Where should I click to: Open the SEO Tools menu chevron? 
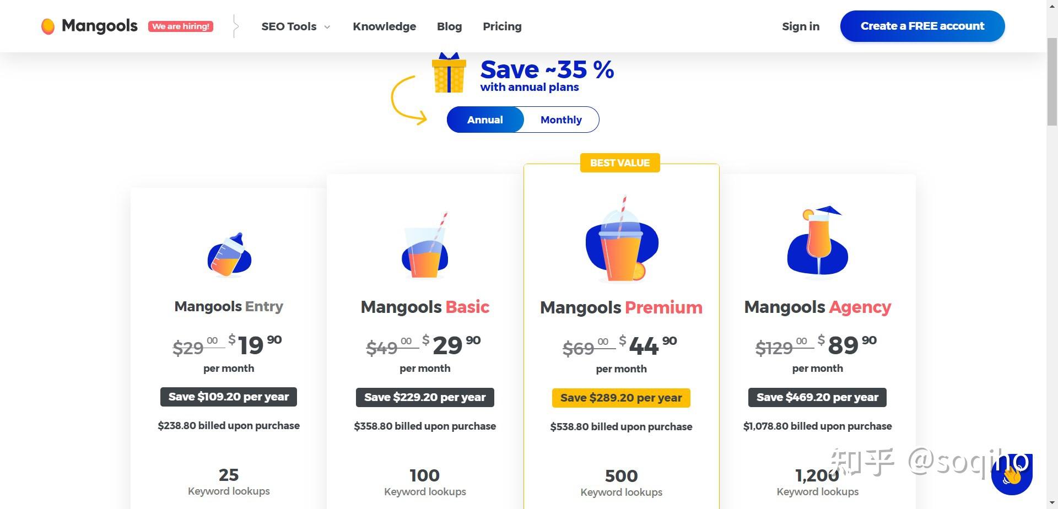coord(326,26)
